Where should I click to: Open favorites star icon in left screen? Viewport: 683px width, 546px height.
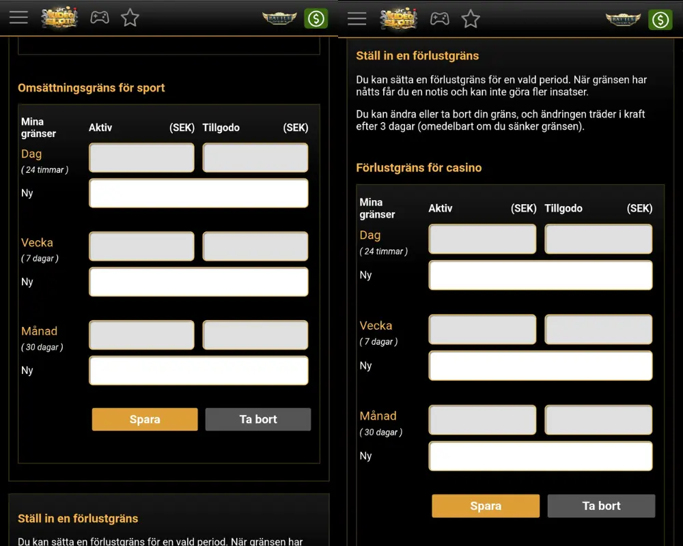tap(130, 18)
